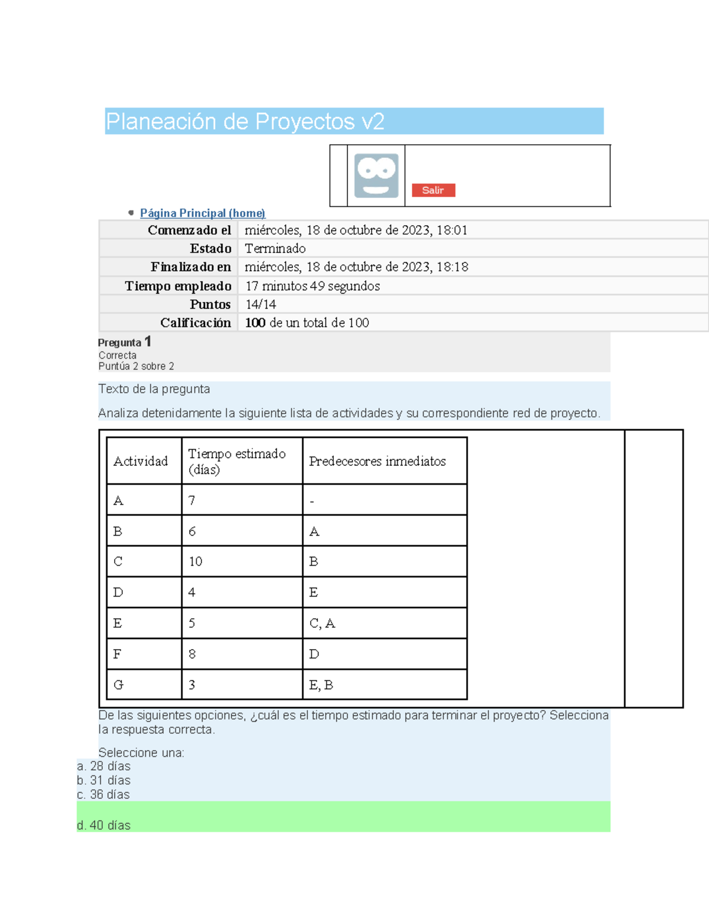Click the 'Correcta' status text

click(x=118, y=355)
